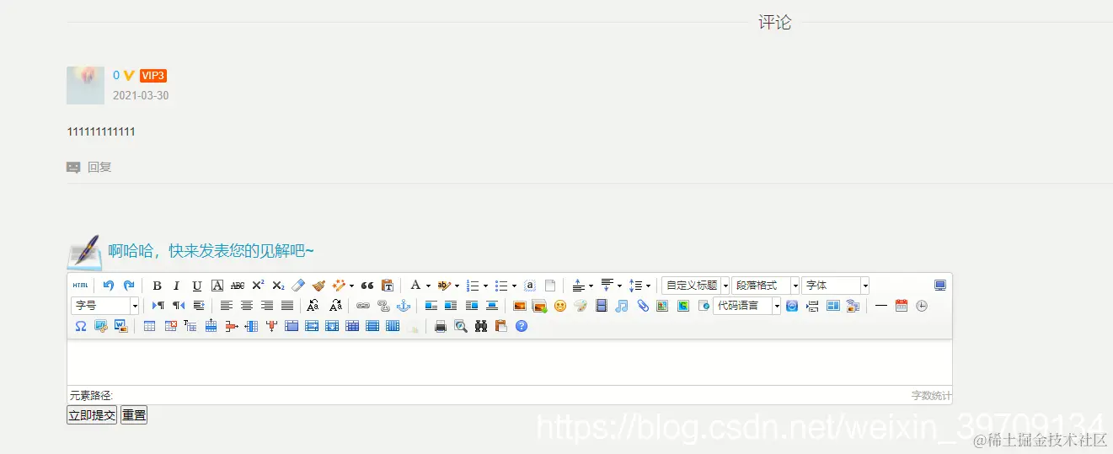
Task: Insert the current date calendar icon
Action: click(x=902, y=306)
